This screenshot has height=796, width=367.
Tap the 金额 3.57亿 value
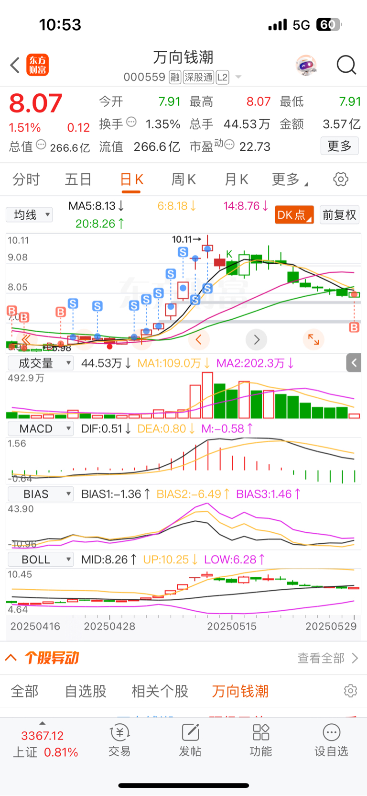click(x=341, y=124)
